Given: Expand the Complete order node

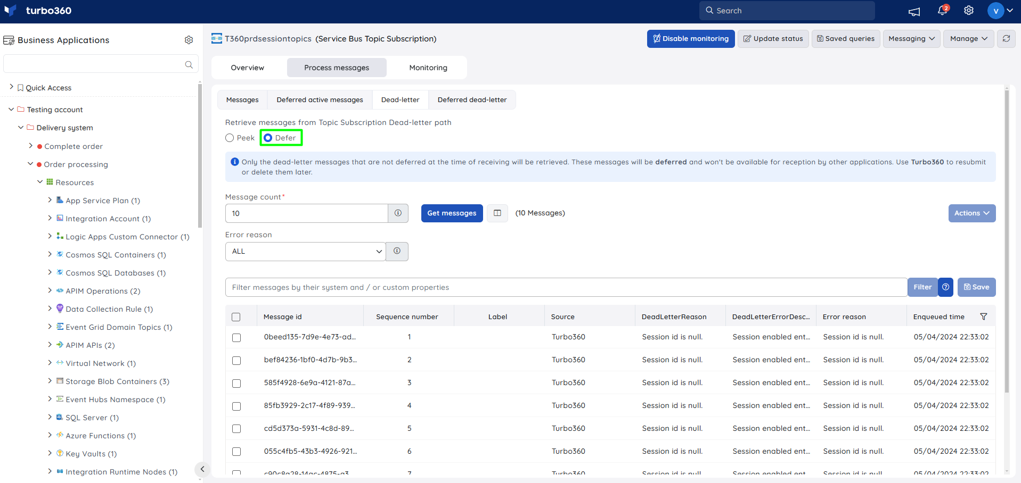Looking at the screenshot, I should coord(30,145).
